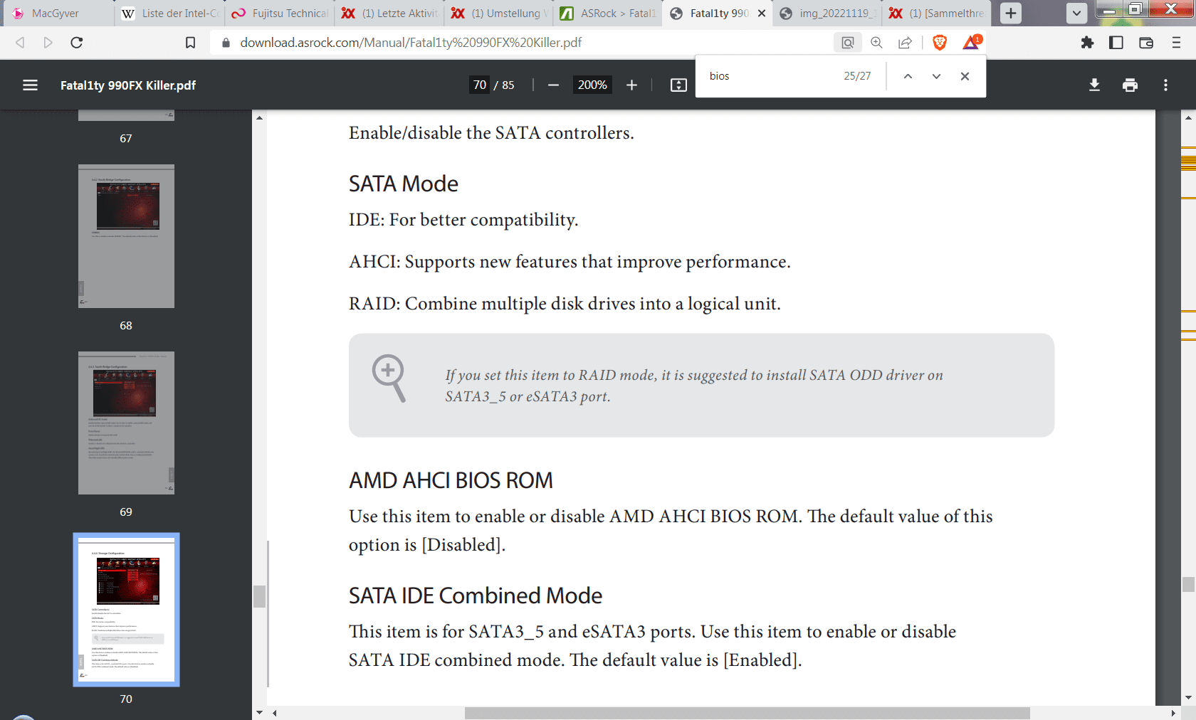This screenshot has height=720, width=1196.
Task: Open a new browser tab
Action: [x=1010, y=13]
